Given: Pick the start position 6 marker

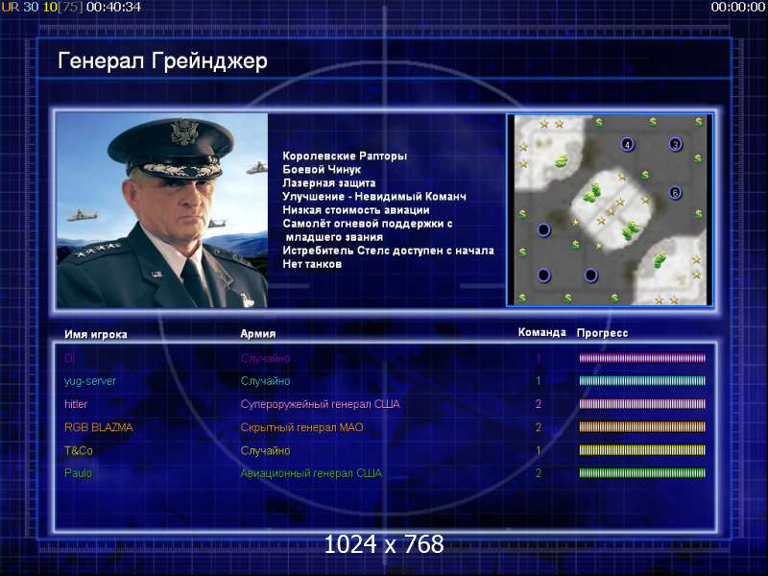Looking at the screenshot, I should pyautogui.click(x=675, y=193).
